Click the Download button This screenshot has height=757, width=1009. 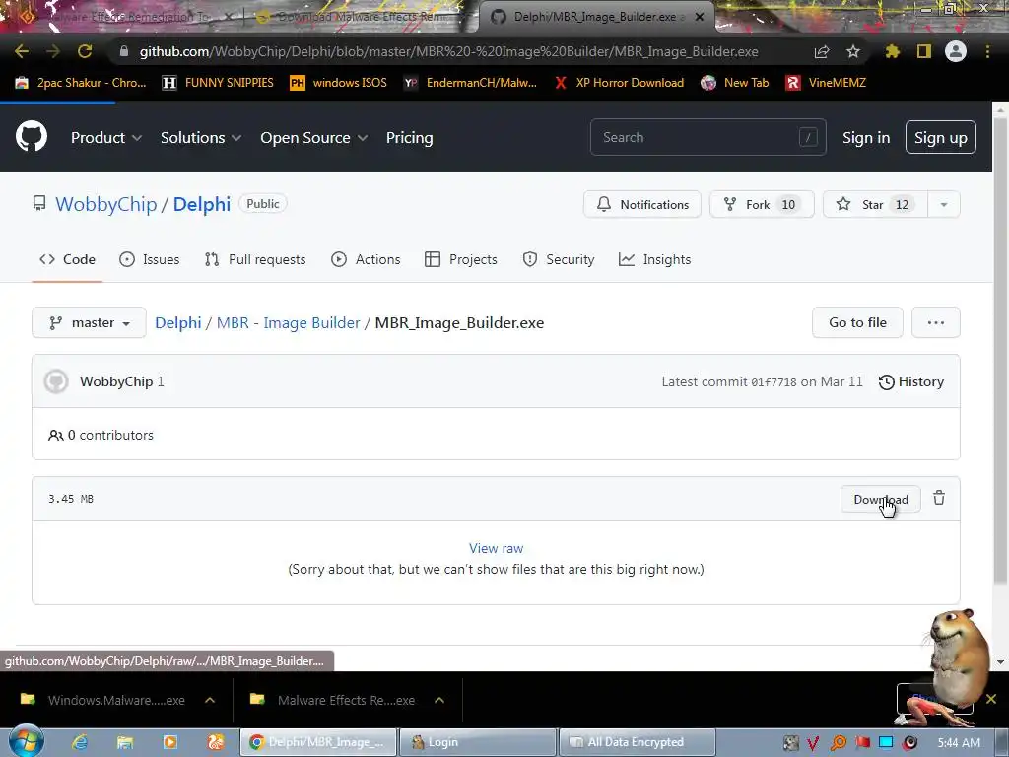click(x=880, y=499)
